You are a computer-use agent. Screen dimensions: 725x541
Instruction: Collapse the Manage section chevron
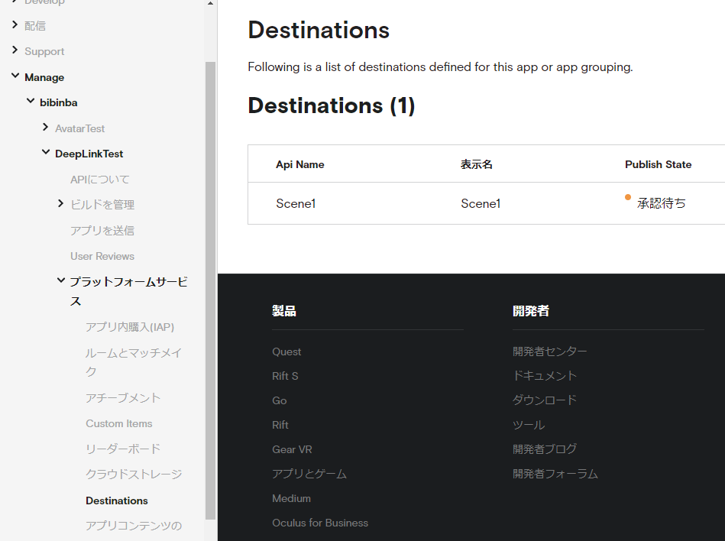(15, 76)
